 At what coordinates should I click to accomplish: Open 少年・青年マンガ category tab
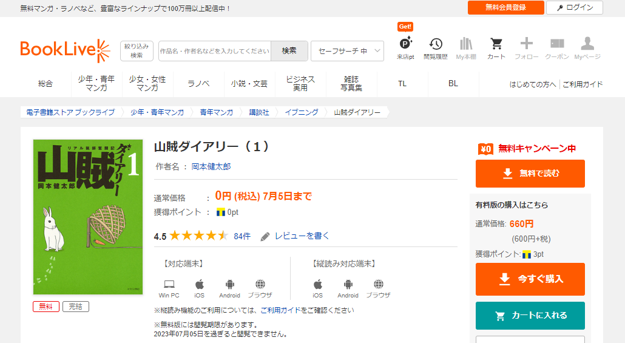click(96, 84)
